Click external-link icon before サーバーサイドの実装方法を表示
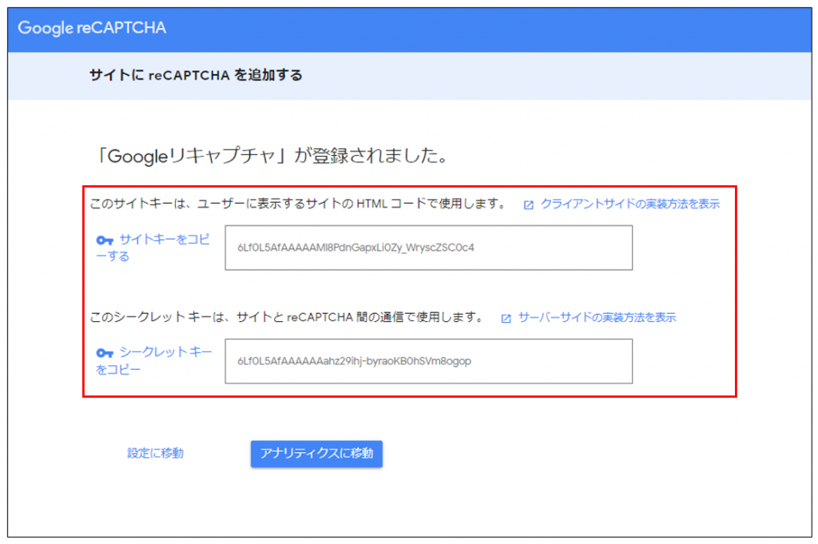The width and height of the screenshot is (818, 544). 506,318
